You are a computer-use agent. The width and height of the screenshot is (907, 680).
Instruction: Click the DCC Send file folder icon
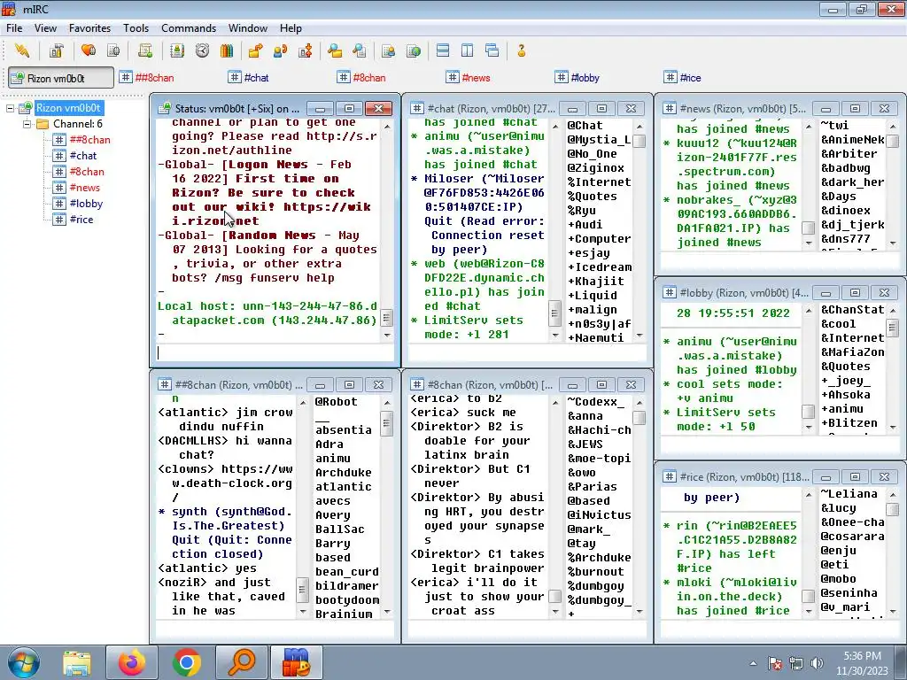(255, 50)
